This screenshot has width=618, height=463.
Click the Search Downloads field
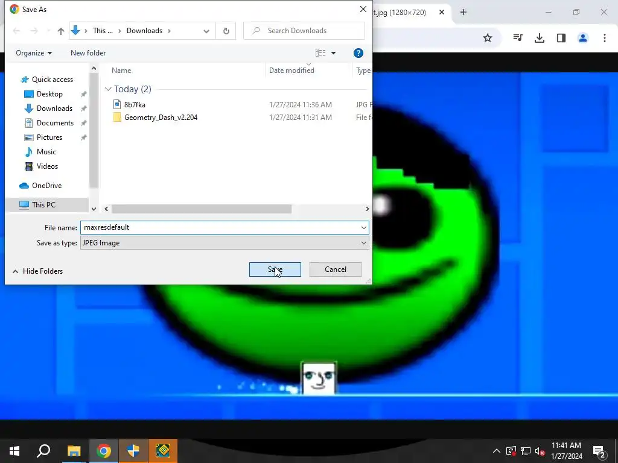pos(304,31)
